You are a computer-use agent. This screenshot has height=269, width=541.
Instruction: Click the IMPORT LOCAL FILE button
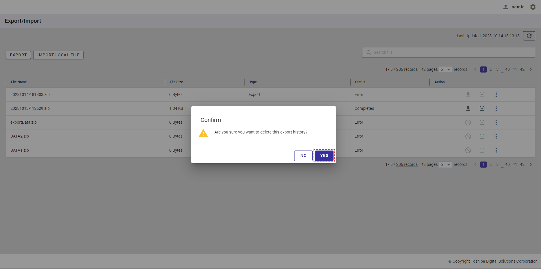click(58, 55)
